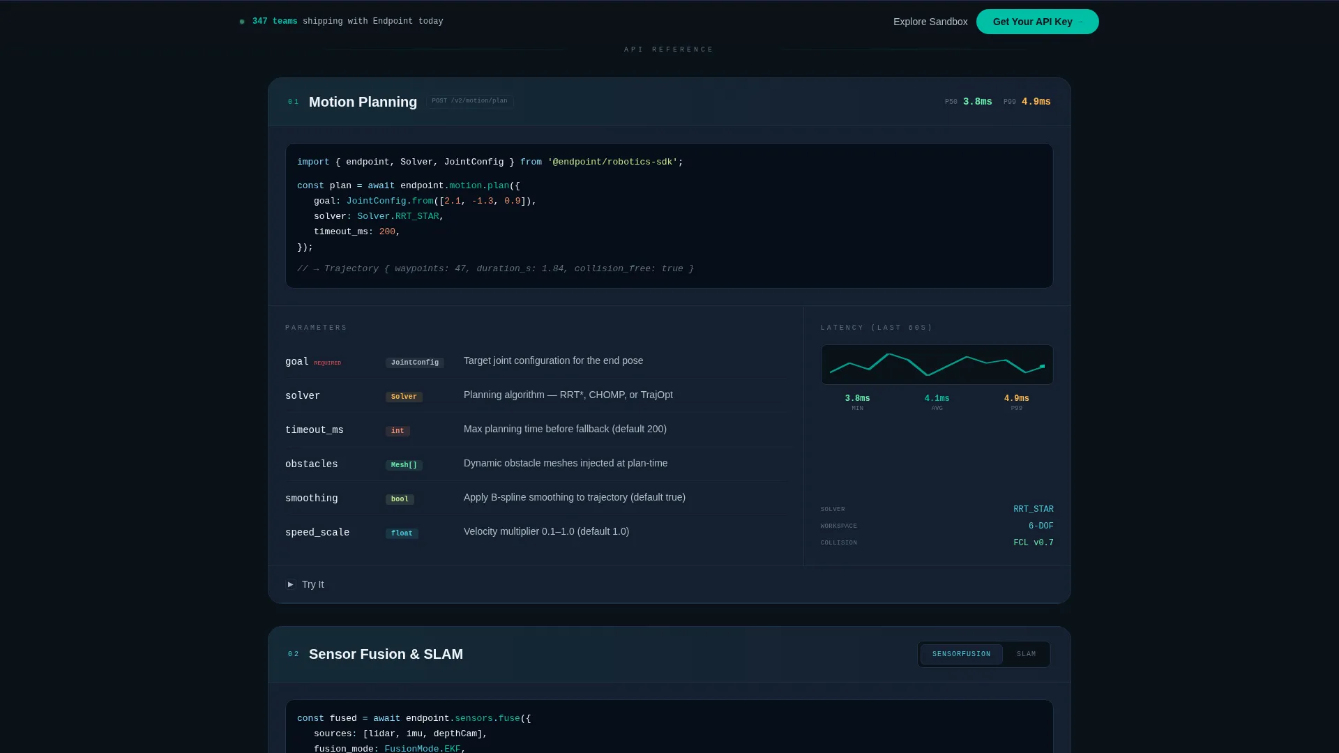This screenshot has width=1339, height=753.
Task: Click the Try It play triangle icon
Action: [x=291, y=584]
